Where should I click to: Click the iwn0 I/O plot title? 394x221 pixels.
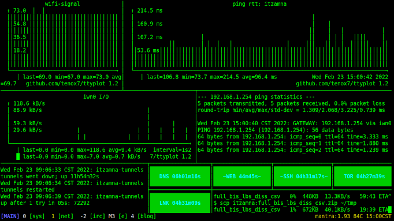coord(96,97)
